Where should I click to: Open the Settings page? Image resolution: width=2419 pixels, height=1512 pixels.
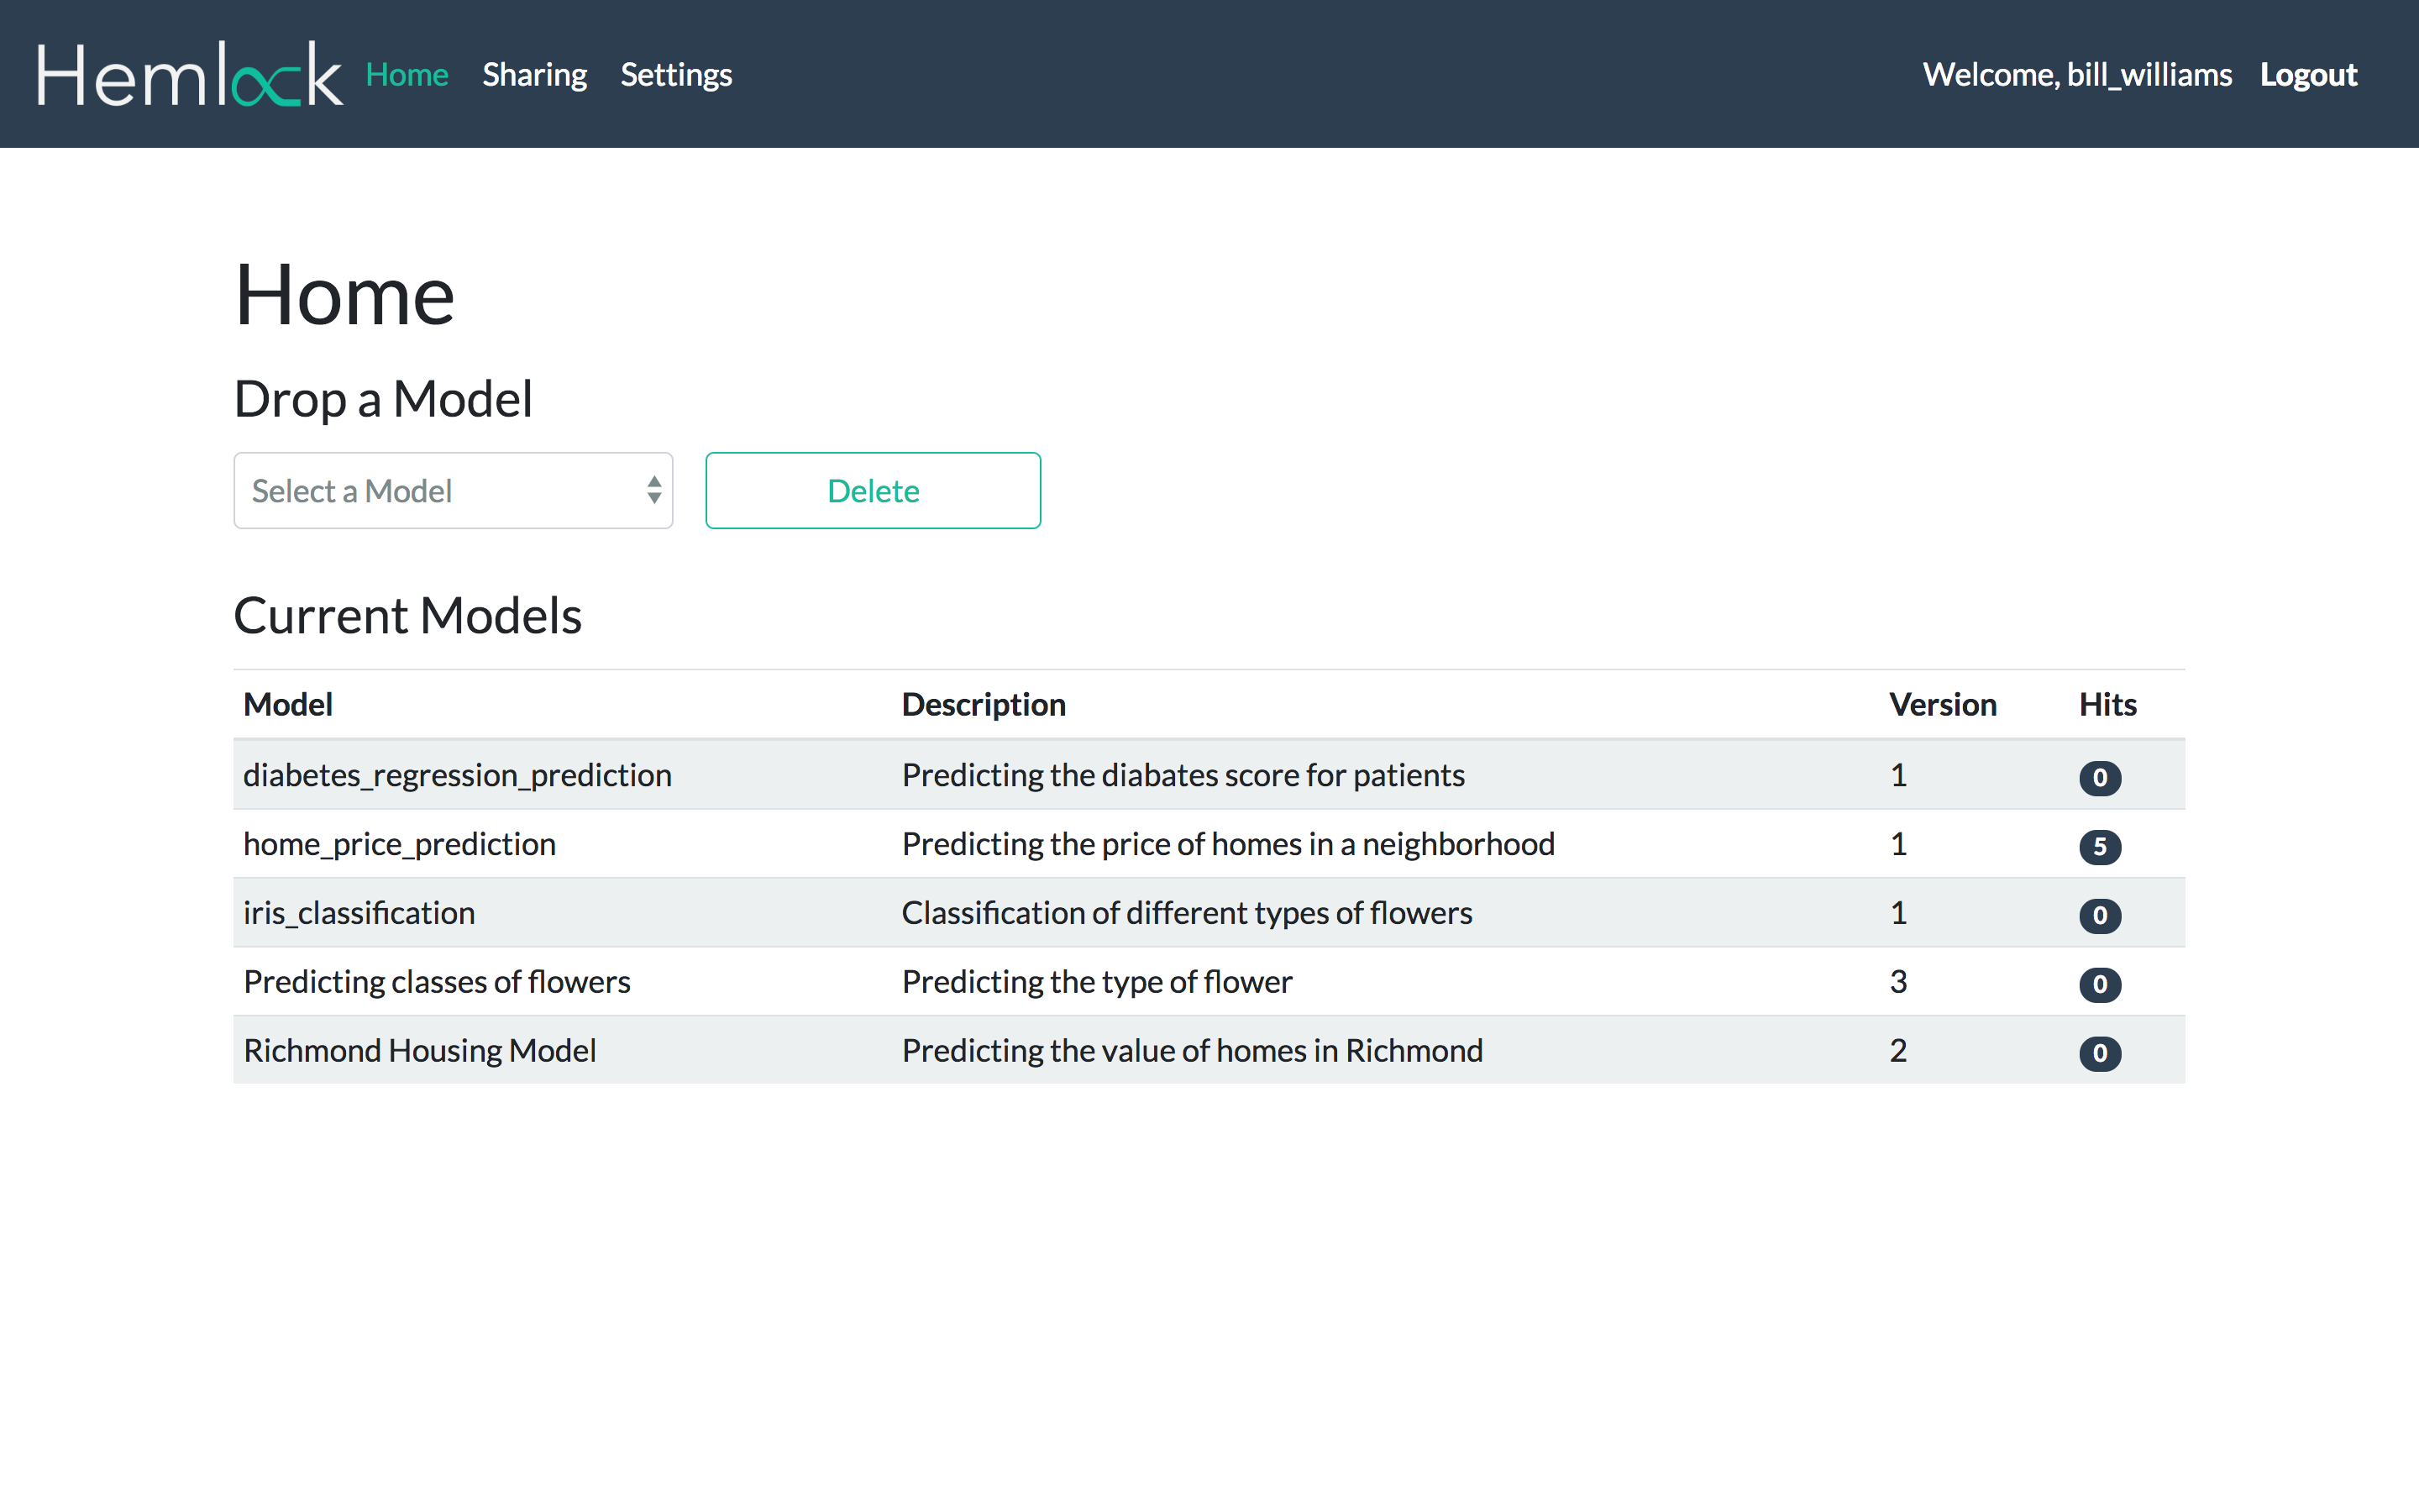(675, 75)
